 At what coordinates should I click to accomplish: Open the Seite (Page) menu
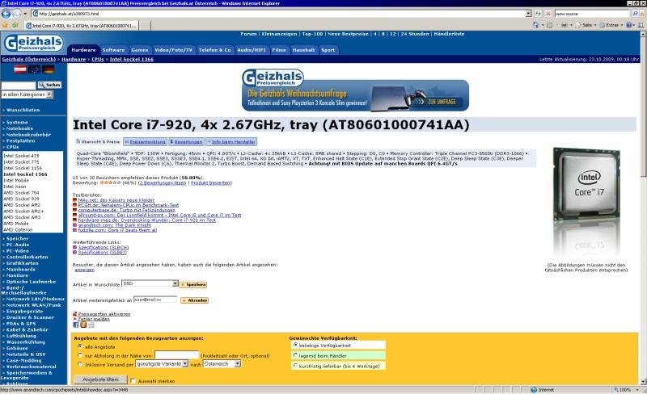[x=586, y=25]
